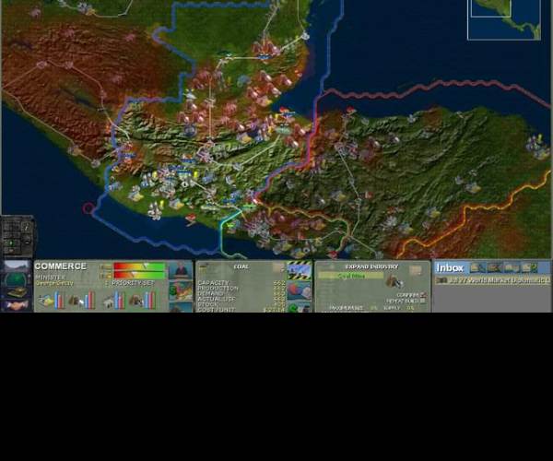Click the grid control pad above department icons
This screenshot has height=461, width=553.
pos(18,236)
